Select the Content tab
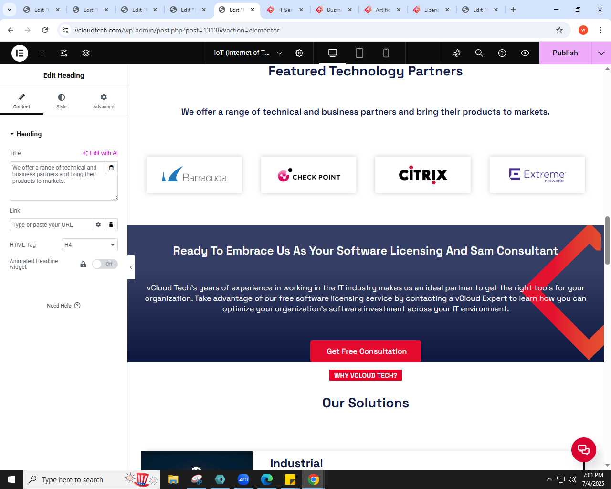This screenshot has height=489, width=611. pyautogui.click(x=21, y=101)
